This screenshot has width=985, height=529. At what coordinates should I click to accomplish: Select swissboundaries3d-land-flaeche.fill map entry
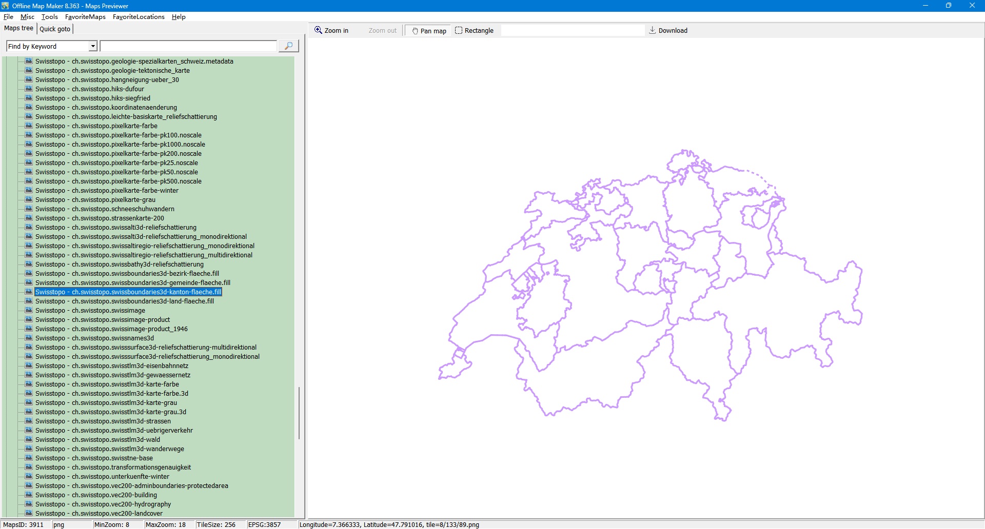(x=125, y=301)
